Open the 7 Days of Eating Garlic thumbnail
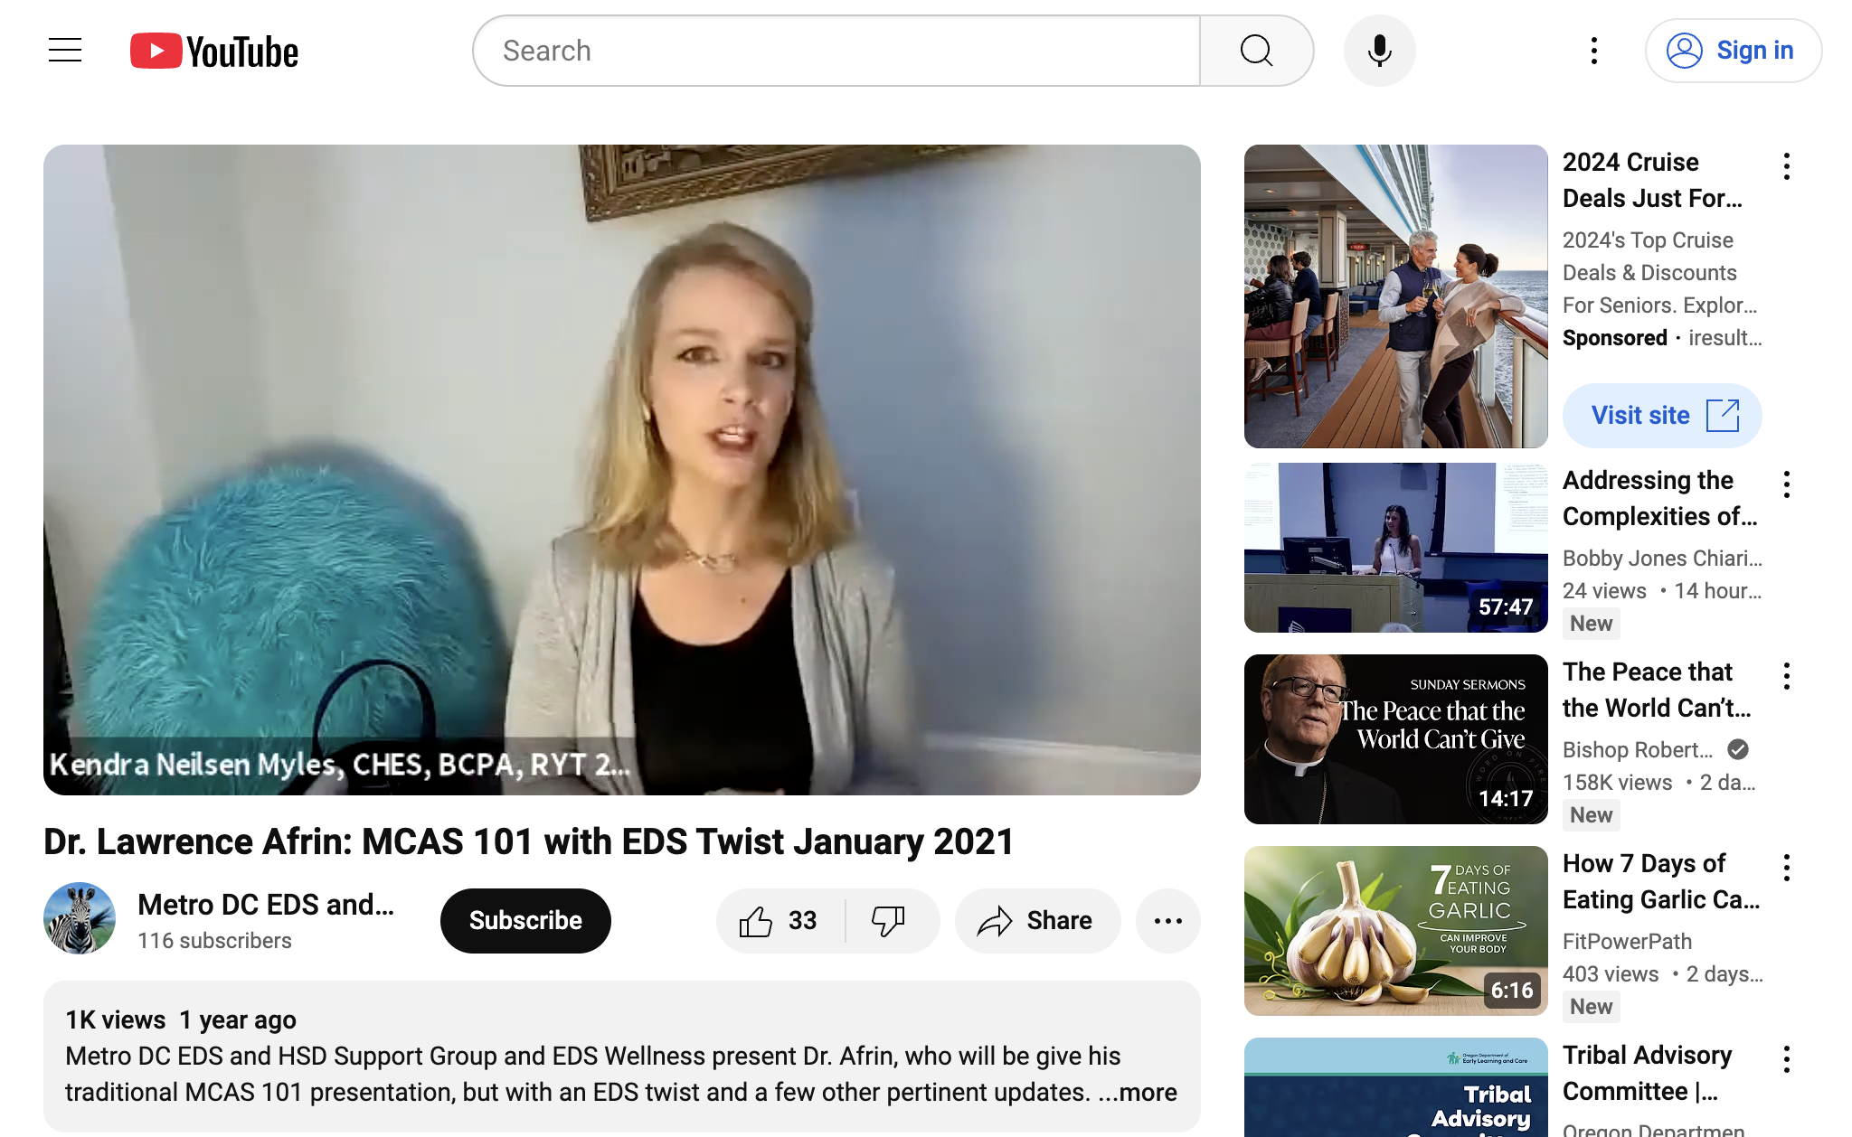The image size is (1852, 1137). pos(1396,931)
